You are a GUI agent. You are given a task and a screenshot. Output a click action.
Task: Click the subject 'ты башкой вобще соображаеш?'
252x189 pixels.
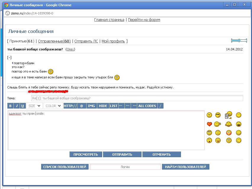click(x=35, y=49)
